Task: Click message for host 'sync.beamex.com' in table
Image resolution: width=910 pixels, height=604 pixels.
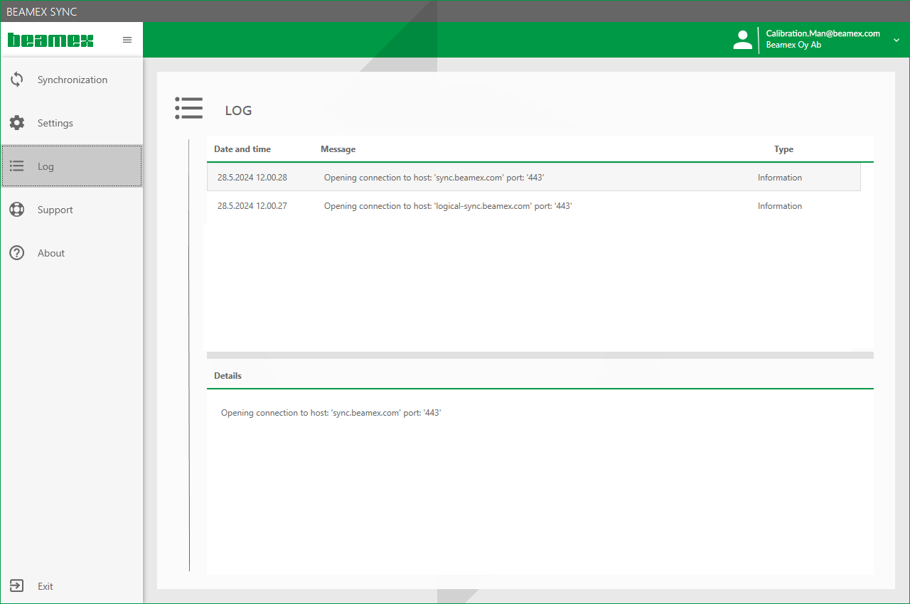Action: click(434, 178)
